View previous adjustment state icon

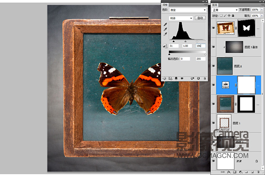click(x=193, y=79)
